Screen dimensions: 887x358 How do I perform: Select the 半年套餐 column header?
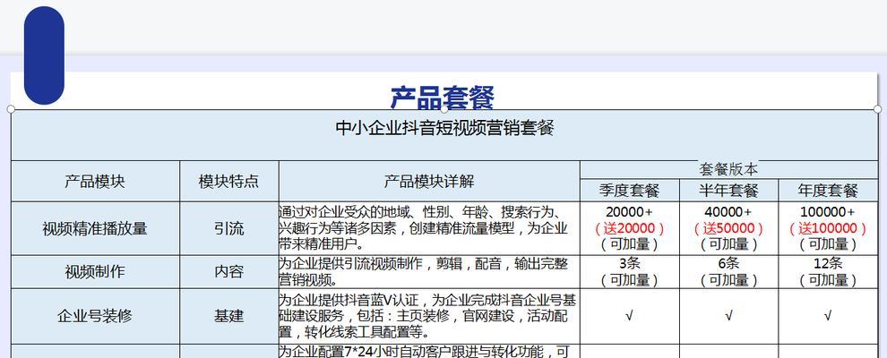pyautogui.click(x=728, y=191)
